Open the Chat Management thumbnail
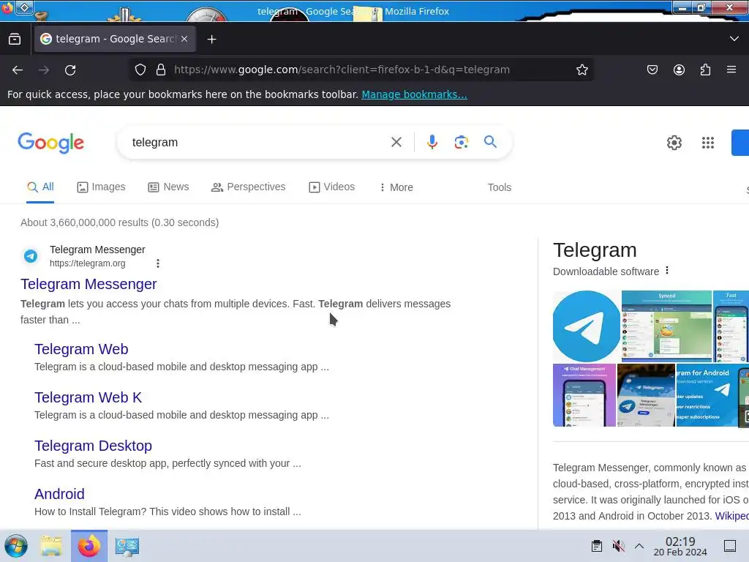 click(584, 395)
